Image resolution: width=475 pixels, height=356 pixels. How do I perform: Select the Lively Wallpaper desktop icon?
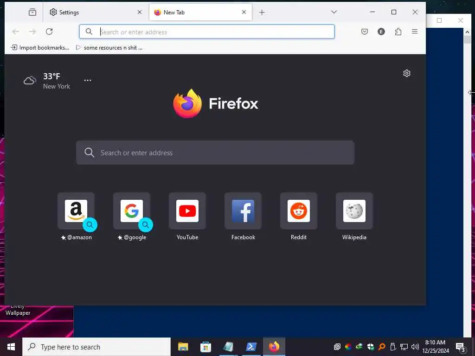tap(18, 310)
